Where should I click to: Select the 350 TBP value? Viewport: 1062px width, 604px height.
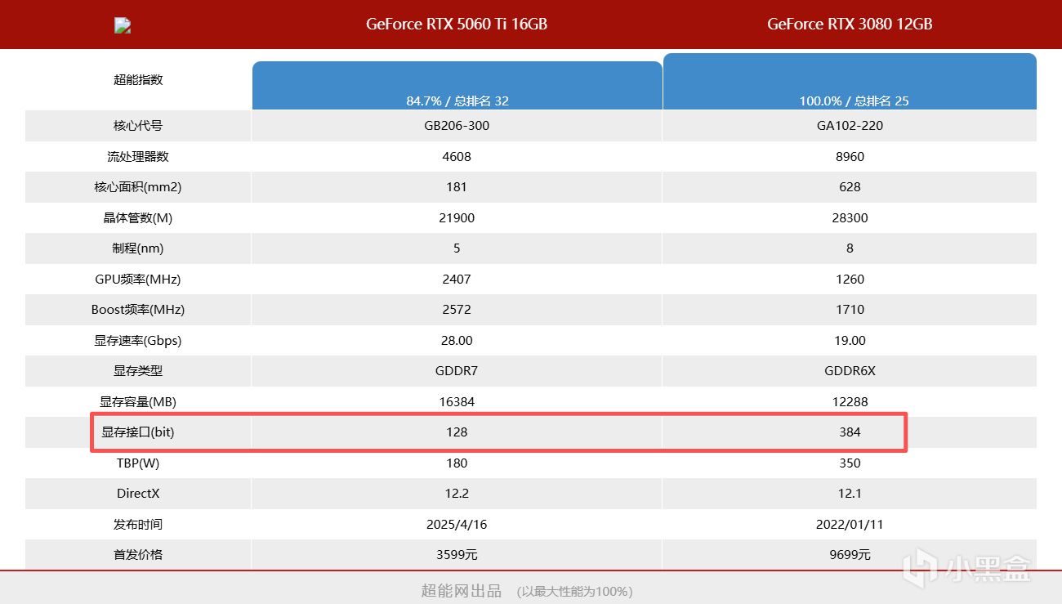click(x=850, y=463)
